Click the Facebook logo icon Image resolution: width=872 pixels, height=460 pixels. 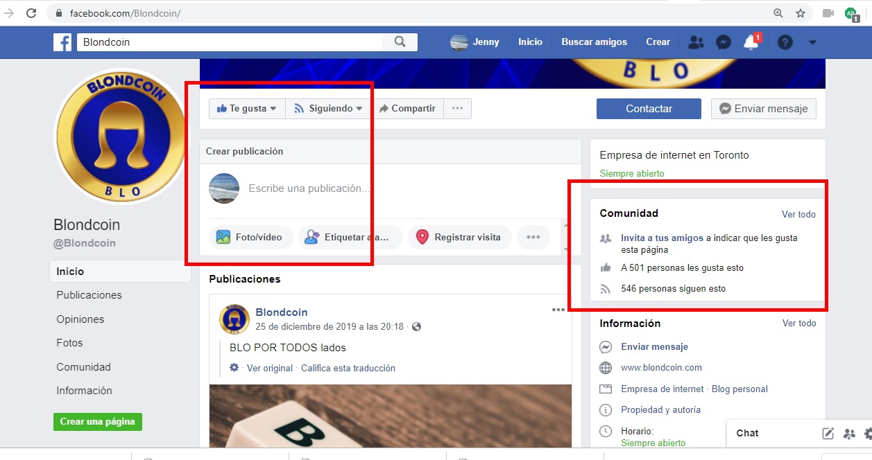click(x=62, y=42)
